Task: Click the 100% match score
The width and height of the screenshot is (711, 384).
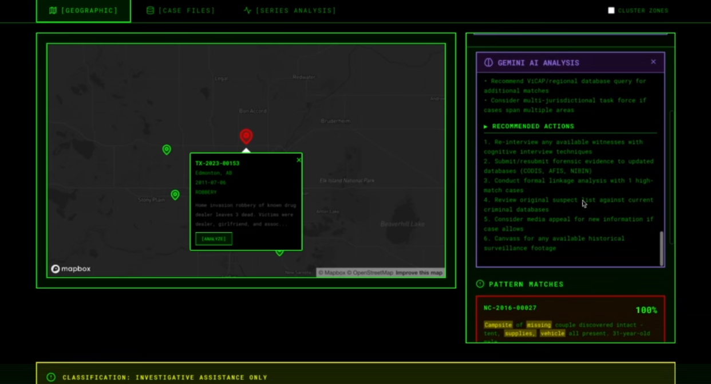Action: (x=646, y=310)
